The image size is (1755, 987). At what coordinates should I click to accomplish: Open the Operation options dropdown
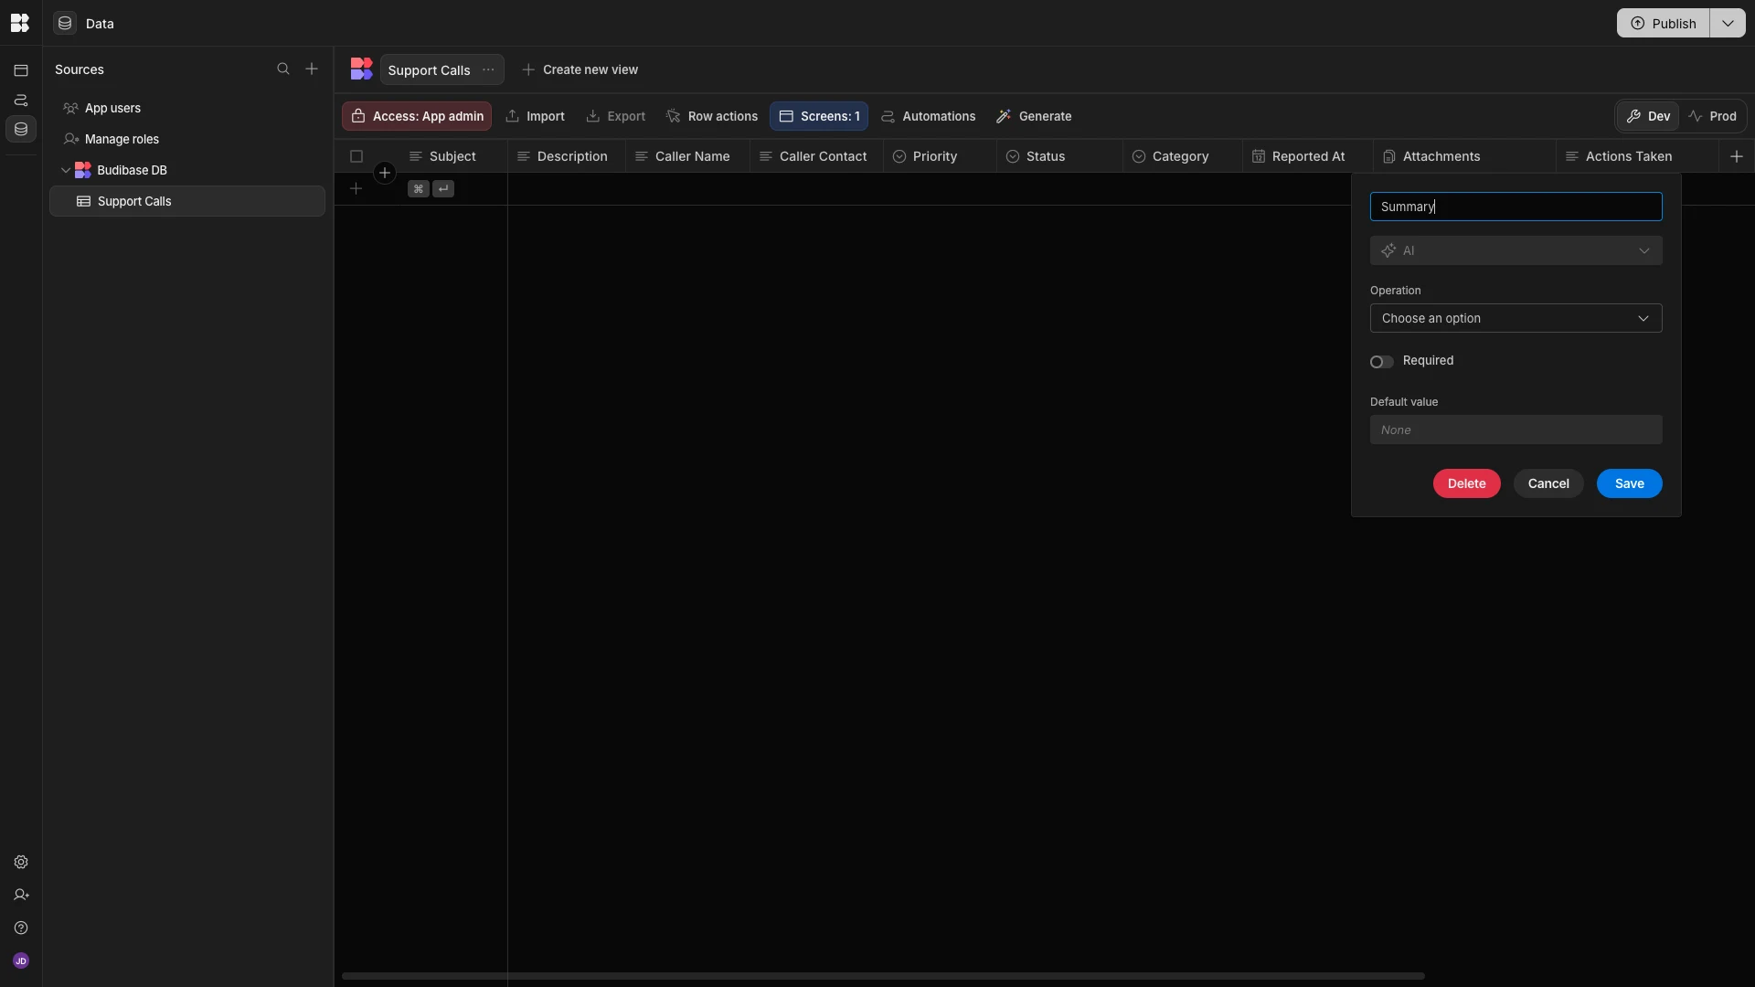[1516, 318]
